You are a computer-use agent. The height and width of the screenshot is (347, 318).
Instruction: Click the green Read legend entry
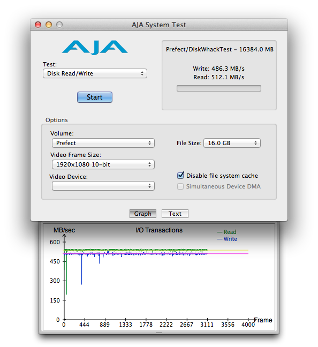(226, 232)
